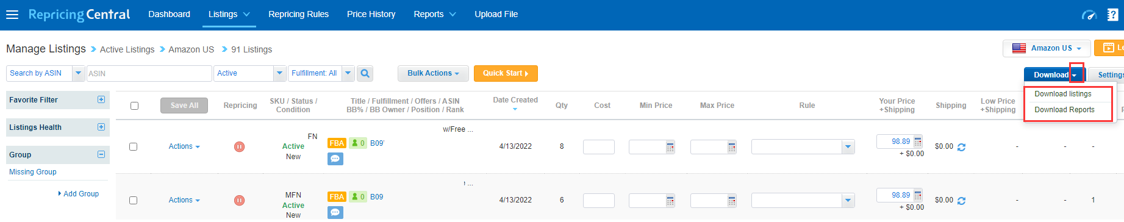This screenshot has height=222, width=1124.
Task: Click Active Listings breadcrumb
Action: (127, 49)
